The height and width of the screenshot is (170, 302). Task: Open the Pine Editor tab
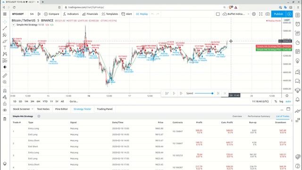click(x=61, y=109)
